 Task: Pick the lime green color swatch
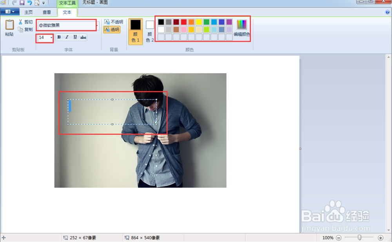point(207,29)
